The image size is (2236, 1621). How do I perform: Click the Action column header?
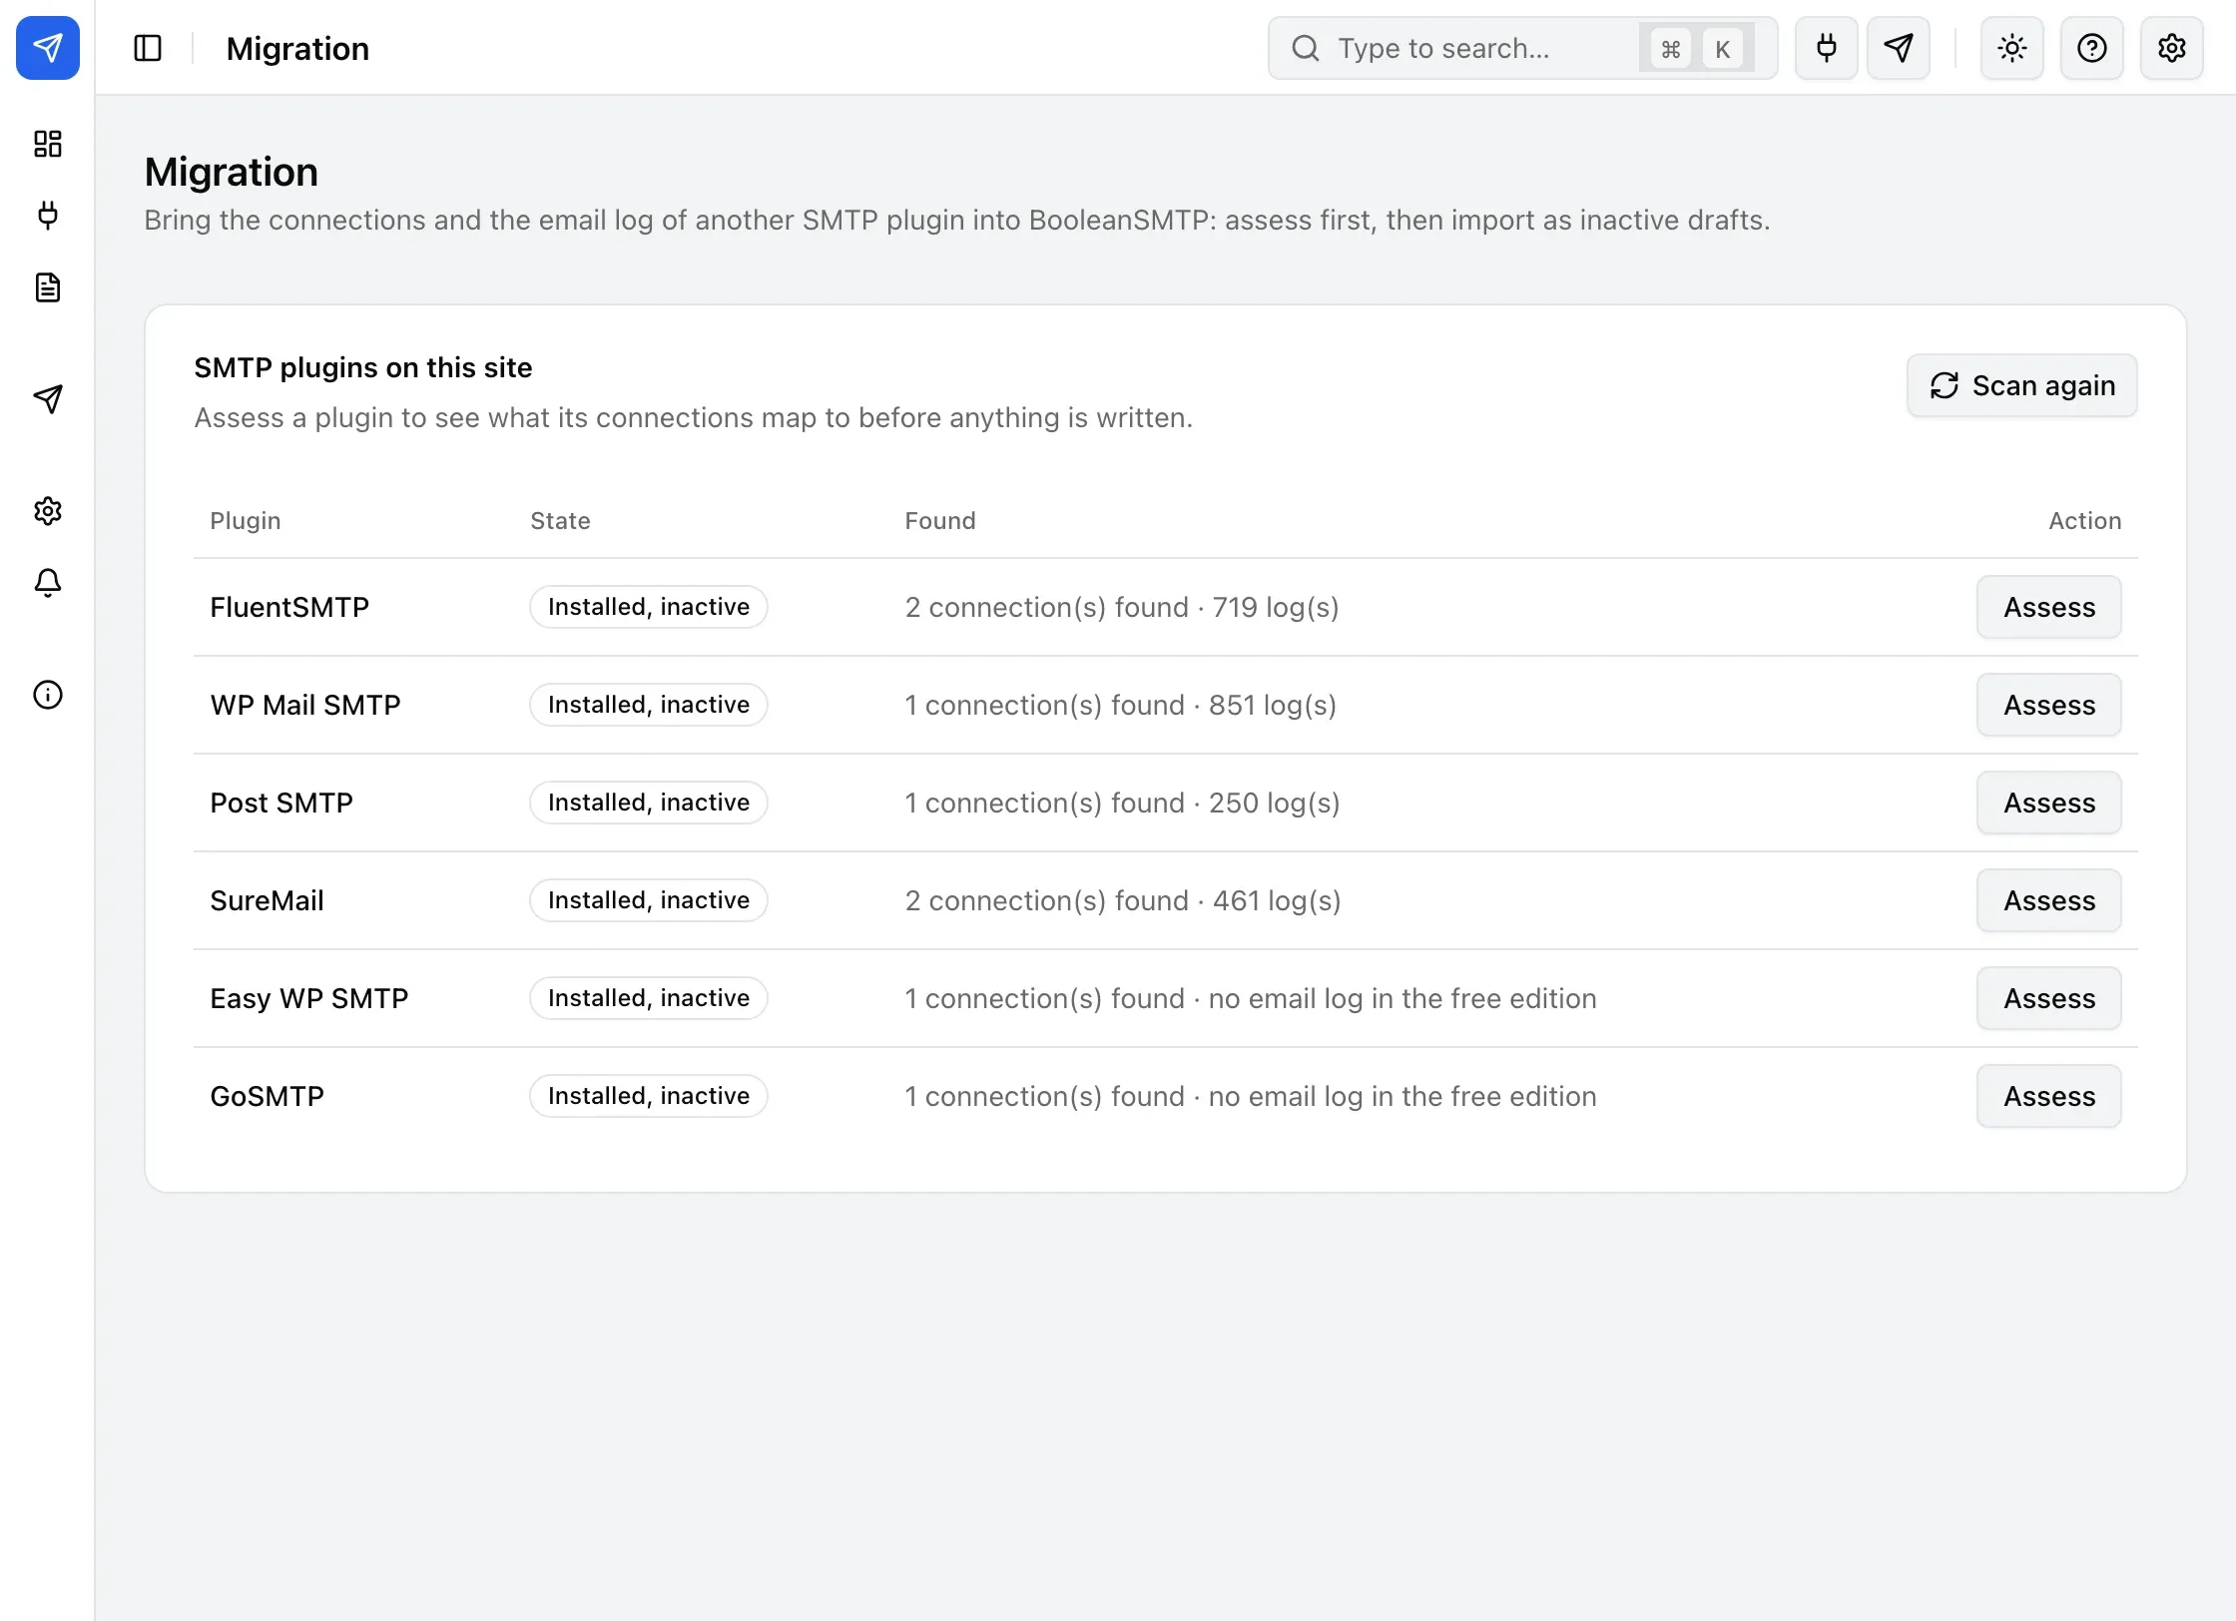(x=2085, y=521)
